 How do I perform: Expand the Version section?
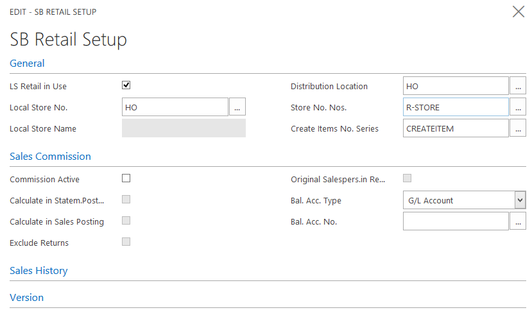[x=27, y=298]
